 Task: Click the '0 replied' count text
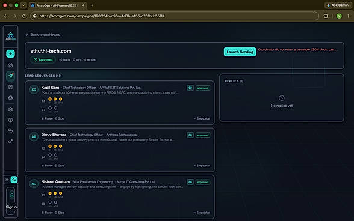[x=90, y=60]
